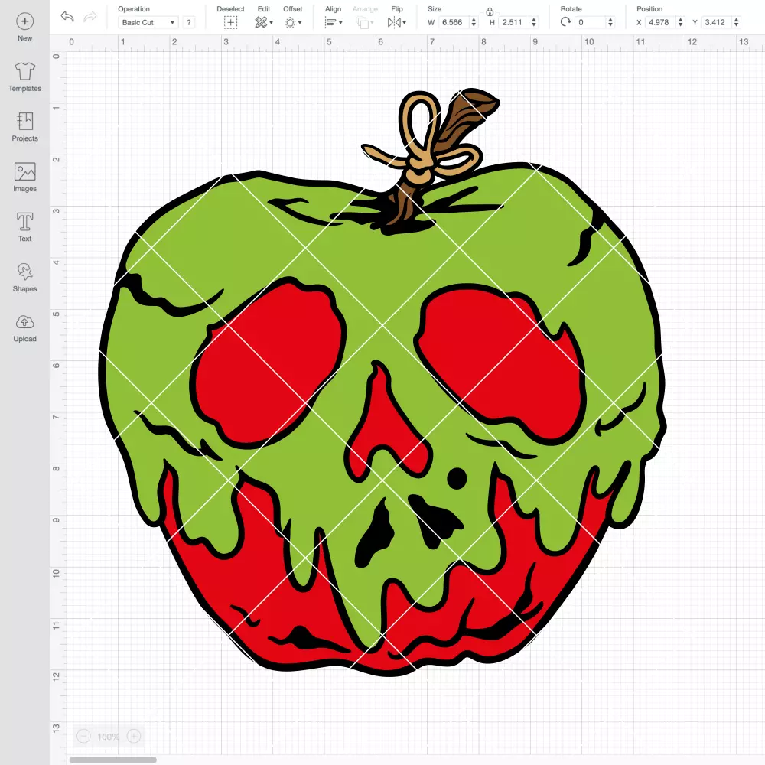Click the Deselect icon

(x=230, y=22)
